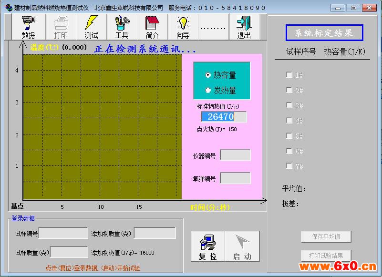Maximize the application window
382x277 pixels.
click(353, 8)
